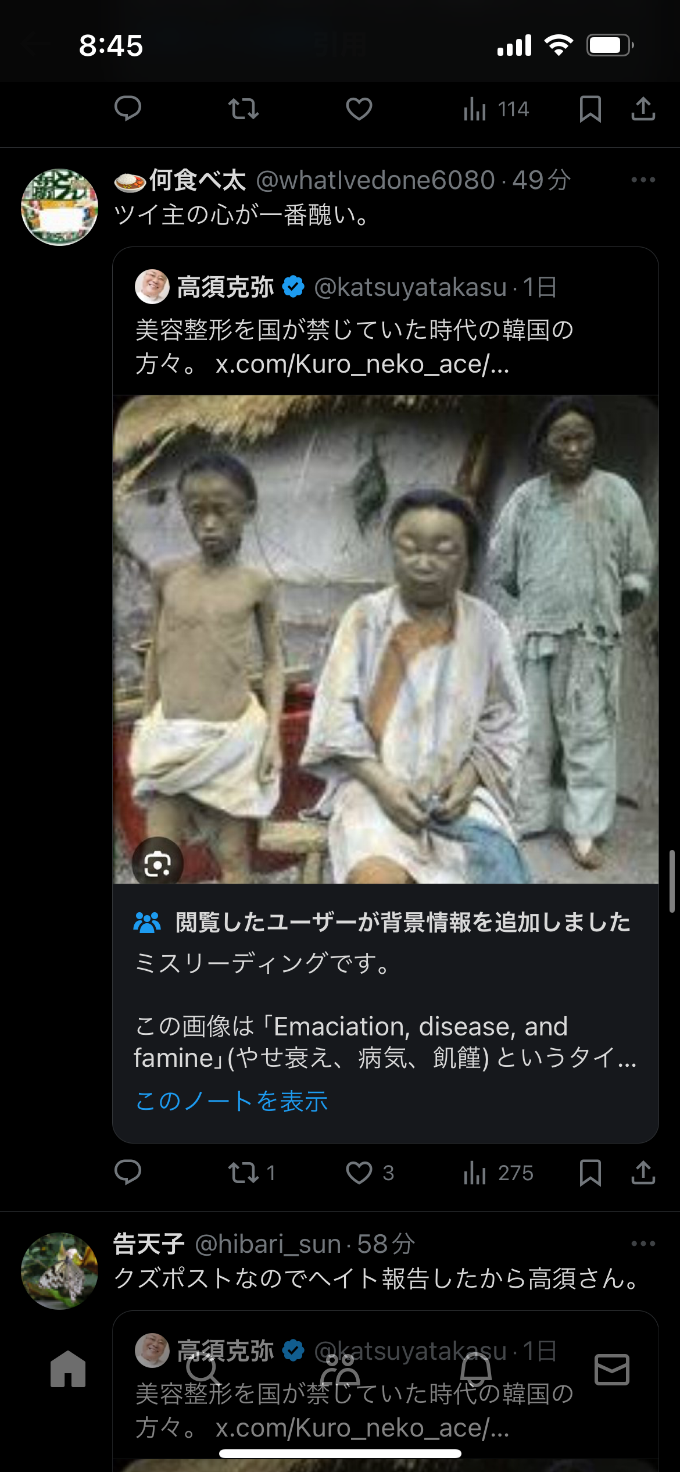This screenshot has width=680, height=1472.
Task: Open the Home tab in bottom bar
Action: 68,1369
